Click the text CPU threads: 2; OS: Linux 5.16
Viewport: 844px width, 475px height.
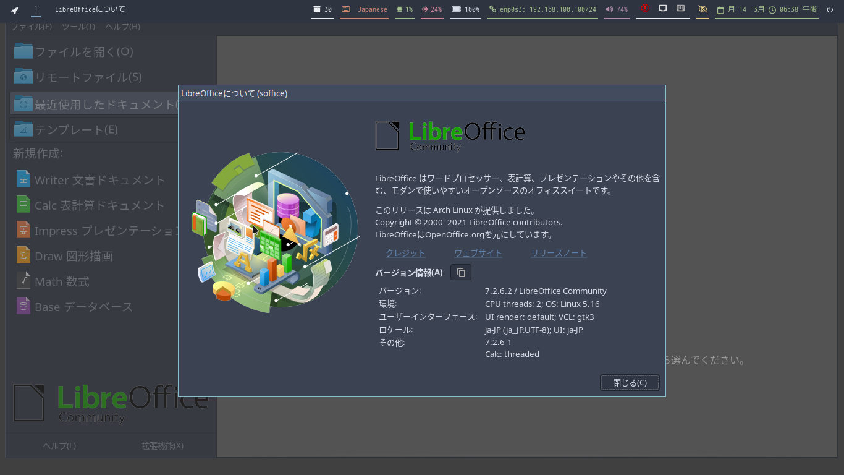point(542,304)
